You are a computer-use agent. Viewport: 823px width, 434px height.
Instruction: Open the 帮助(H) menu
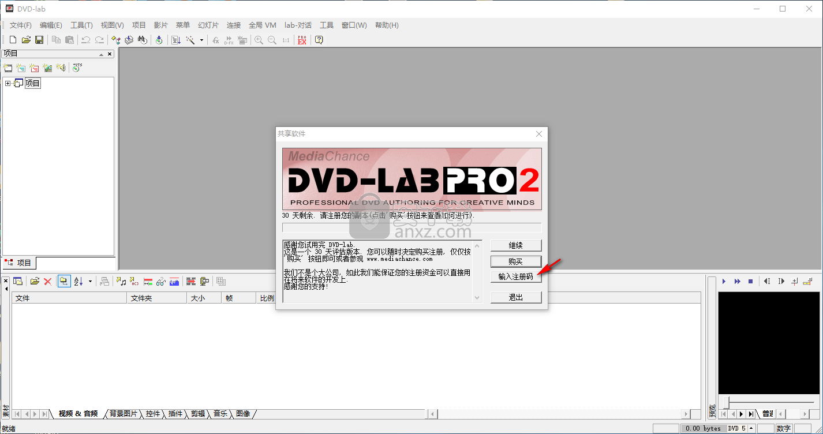pos(387,25)
